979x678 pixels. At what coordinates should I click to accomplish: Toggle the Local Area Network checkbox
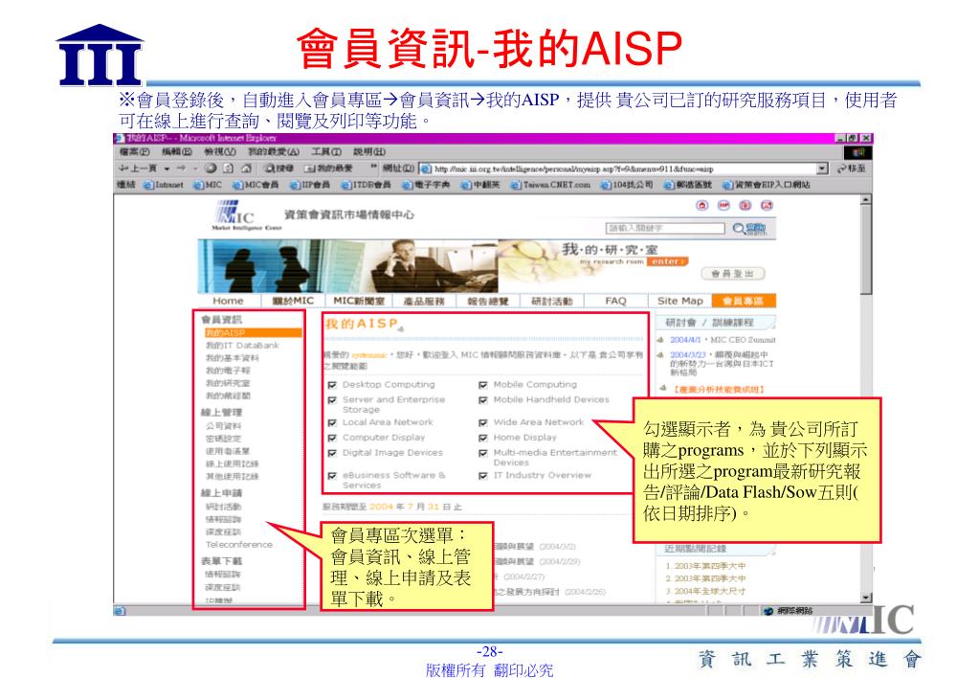[x=332, y=423]
